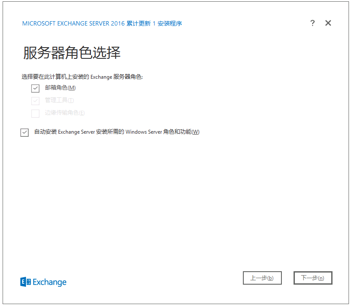The width and height of the screenshot is (352, 308).
Task: Click the 管理工具(T) label text
Action: pyautogui.click(x=59, y=100)
